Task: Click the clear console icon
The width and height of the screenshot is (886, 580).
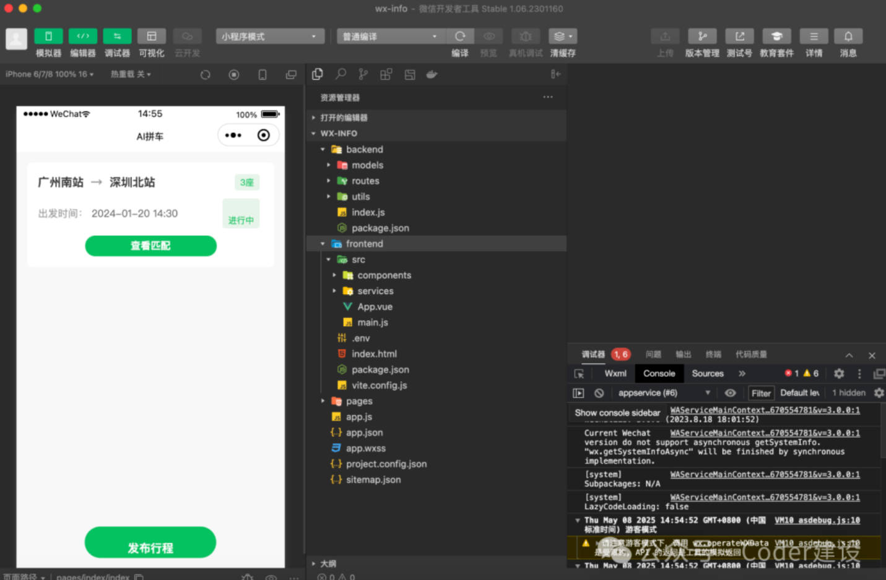Action: coord(599,392)
